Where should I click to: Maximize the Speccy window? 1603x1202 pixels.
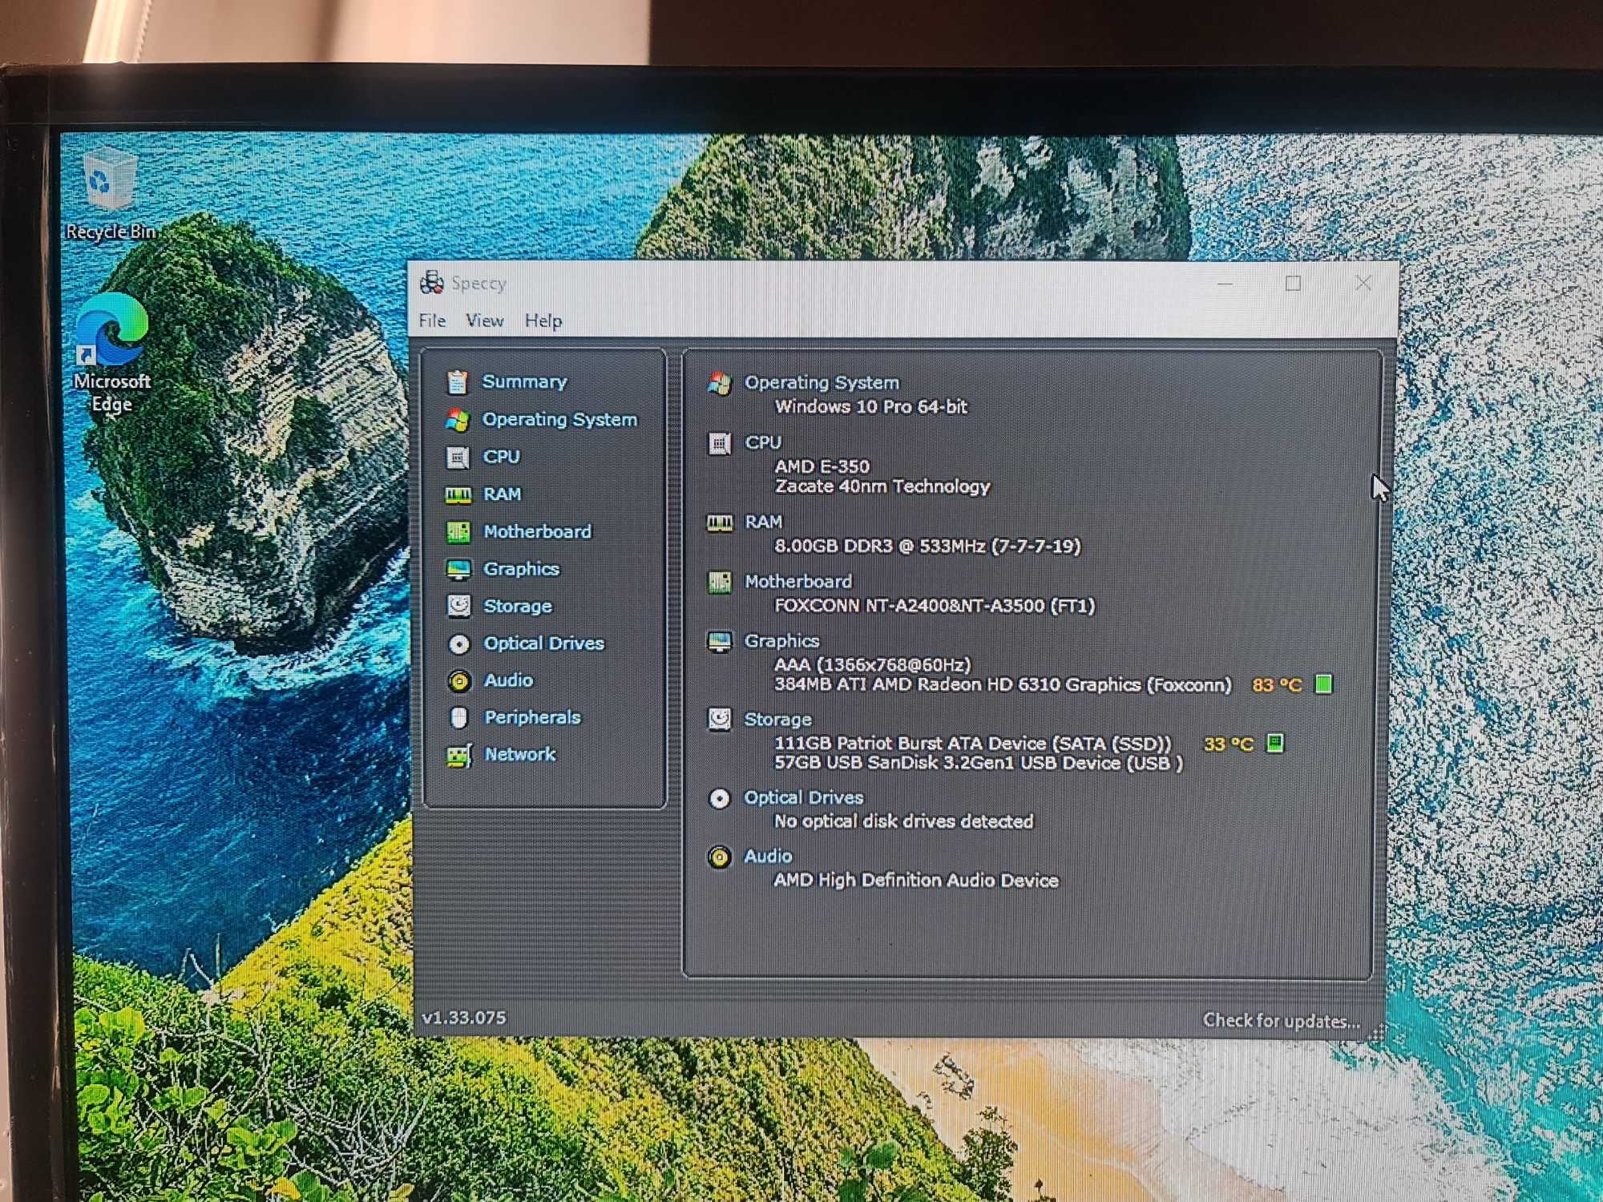[x=1293, y=283]
